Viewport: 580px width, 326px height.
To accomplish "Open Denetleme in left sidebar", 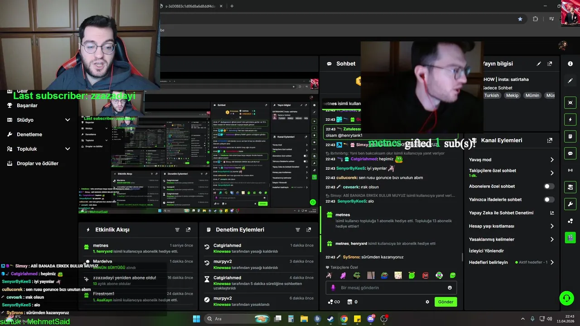I will point(29,134).
